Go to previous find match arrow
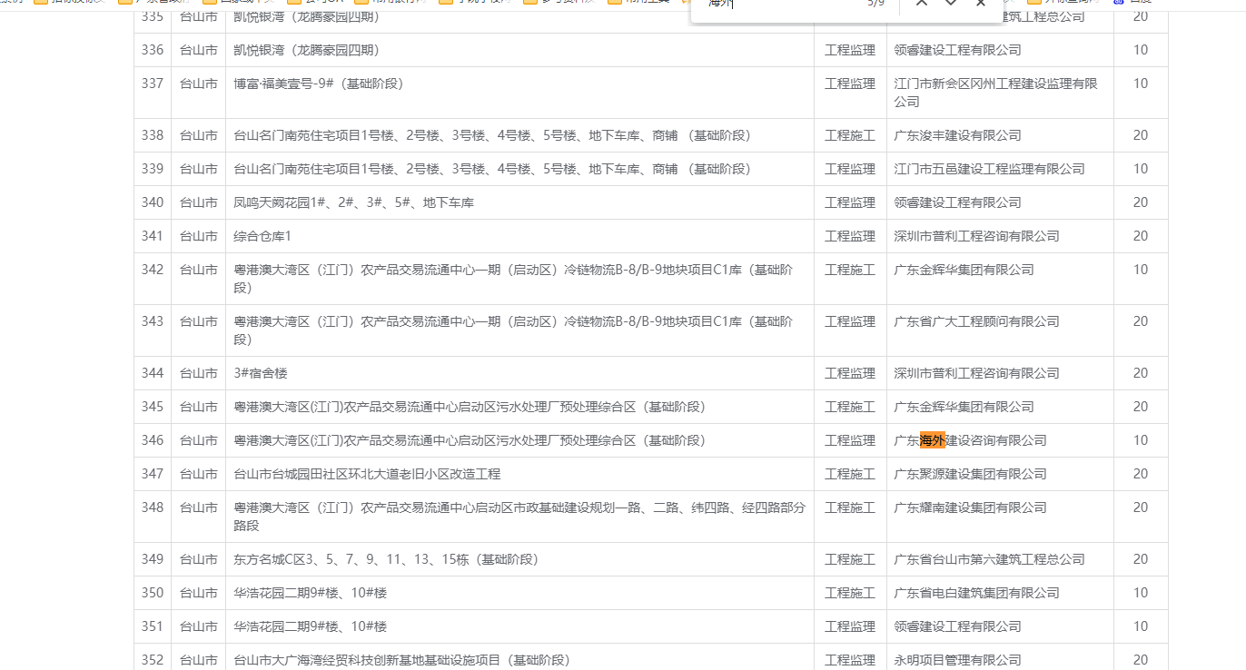This screenshot has height=670, width=1246. tap(922, 4)
